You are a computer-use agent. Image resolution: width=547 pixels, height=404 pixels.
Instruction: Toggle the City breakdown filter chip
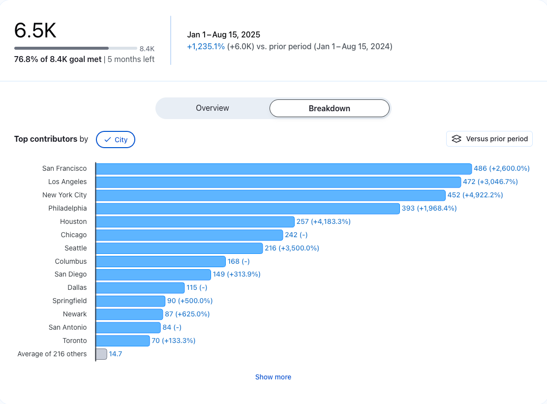(115, 139)
